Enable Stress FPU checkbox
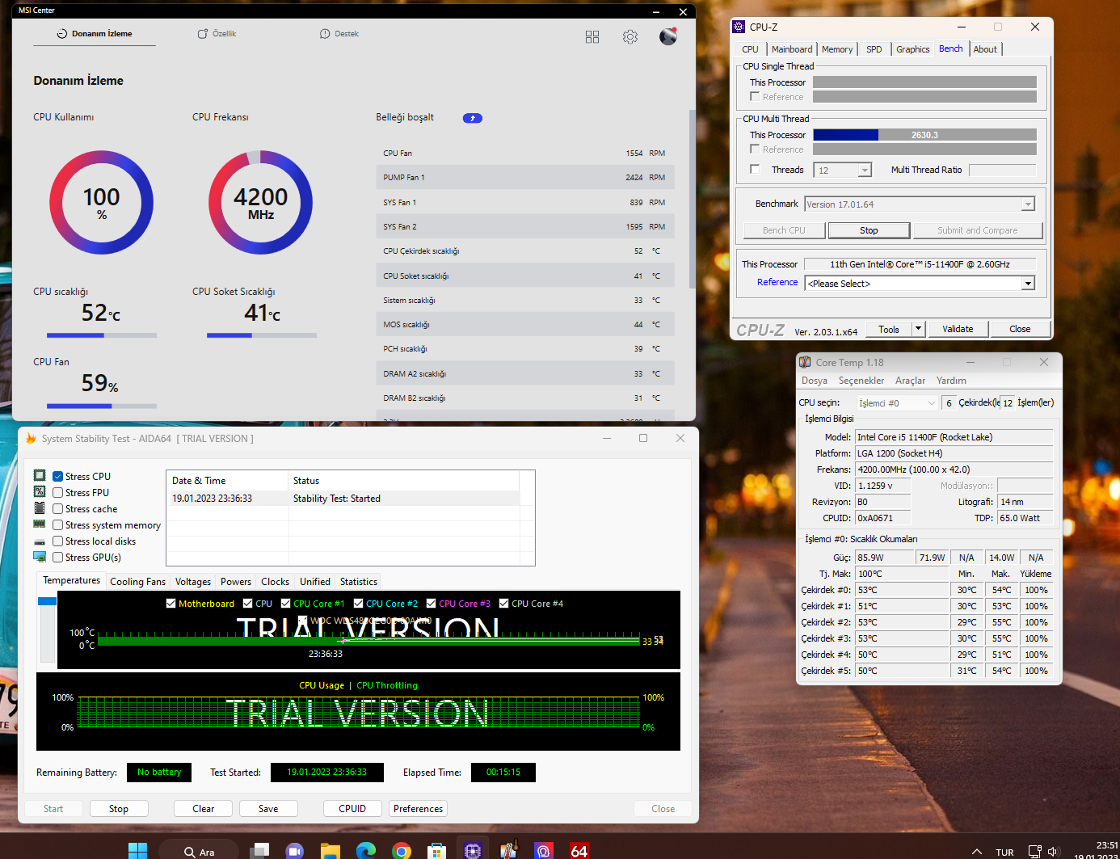The width and height of the screenshot is (1120, 859). pyautogui.click(x=58, y=492)
